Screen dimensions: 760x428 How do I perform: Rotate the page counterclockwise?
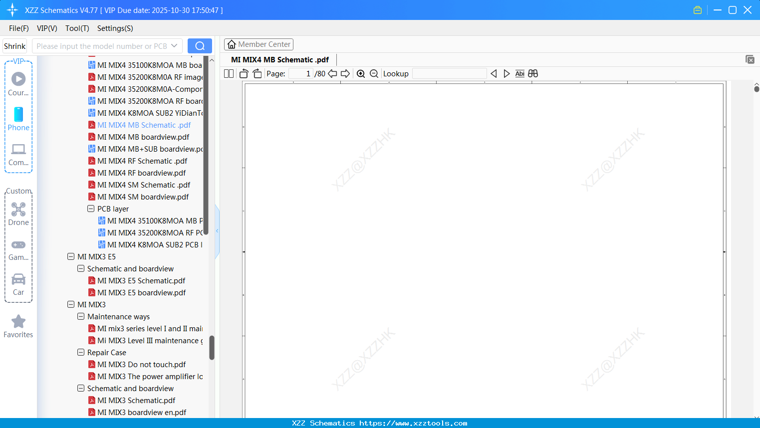click(x=244, y=74)
